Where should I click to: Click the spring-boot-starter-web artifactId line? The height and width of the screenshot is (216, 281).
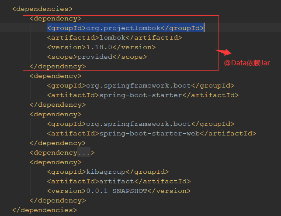point(152,133)
